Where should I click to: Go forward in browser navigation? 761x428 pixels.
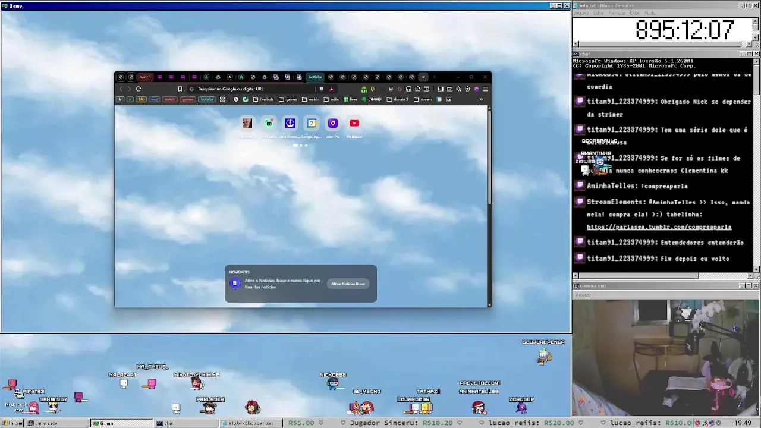click(x=129, y=89)
